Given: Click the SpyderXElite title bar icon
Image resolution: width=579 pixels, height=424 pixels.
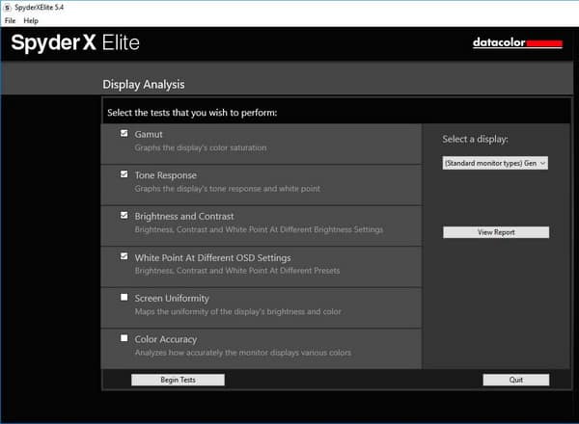Looking at the screenshot, I should 8,8.
